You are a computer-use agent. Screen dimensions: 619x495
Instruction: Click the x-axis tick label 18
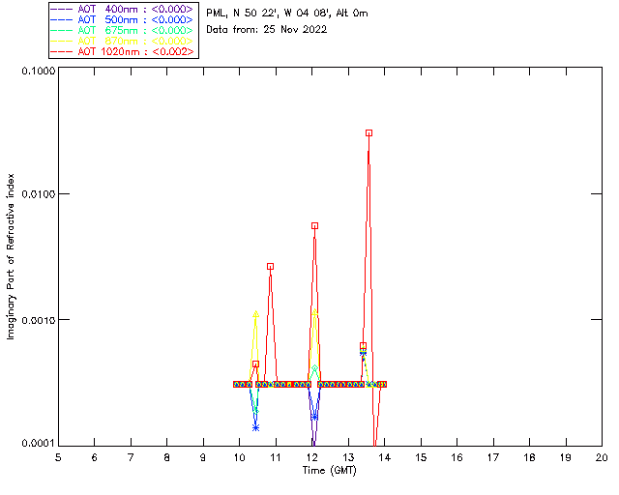pos(530,457)
